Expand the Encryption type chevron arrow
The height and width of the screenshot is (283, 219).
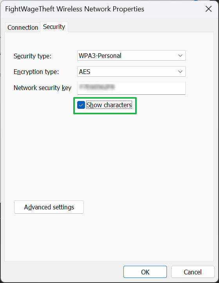[180, 72]
